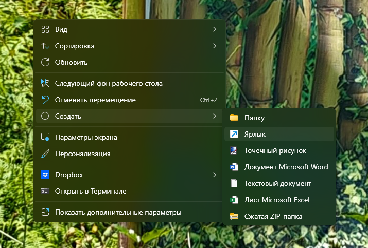Open Параметры экрана
Screen dimensions: 368x248
pos(129,137)
